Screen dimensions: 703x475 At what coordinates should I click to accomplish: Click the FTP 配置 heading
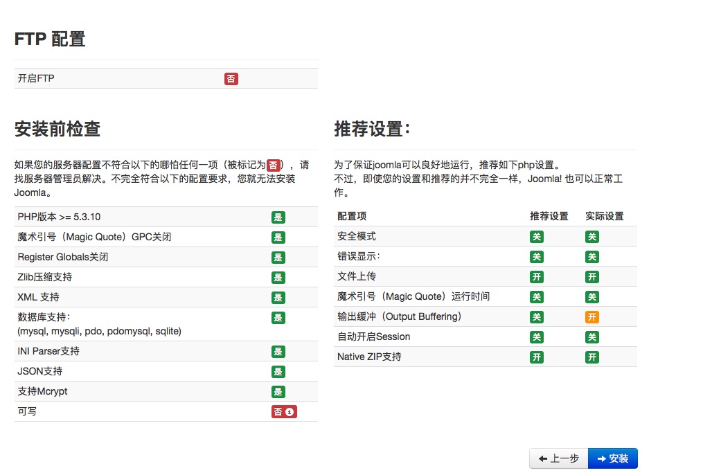click(x=50, y=39)
